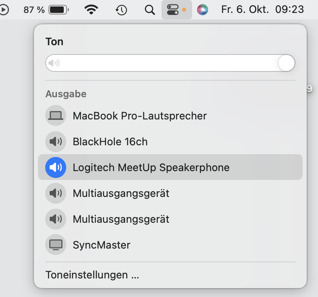
Task: Open Toneinstellungen … link
Action: pyautogui.click(x=92, y=275)
